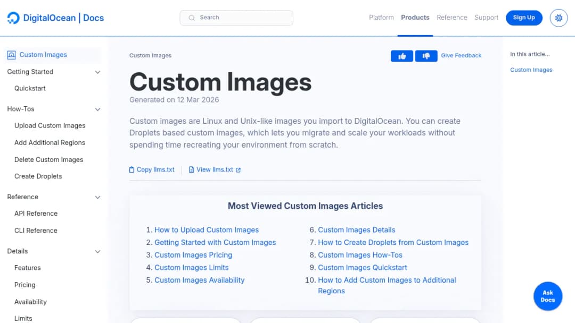Open Custom Images Availability article link
This screenshot has height=323, width=575.
(x=200, y=280)
